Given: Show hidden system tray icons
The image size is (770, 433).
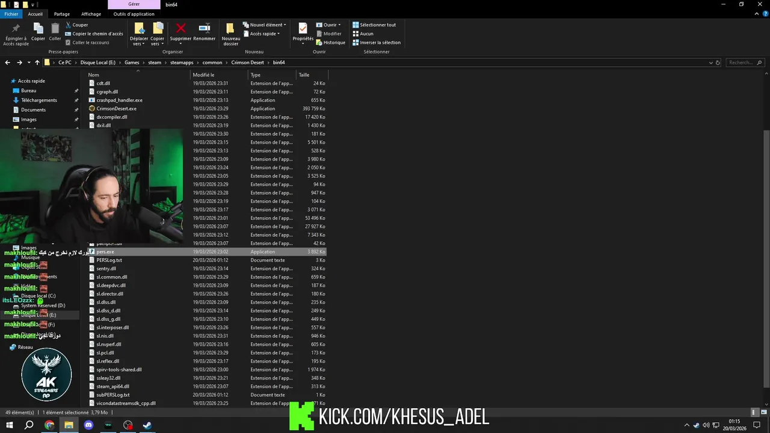Looking at the screenshot, I should 687,425.
